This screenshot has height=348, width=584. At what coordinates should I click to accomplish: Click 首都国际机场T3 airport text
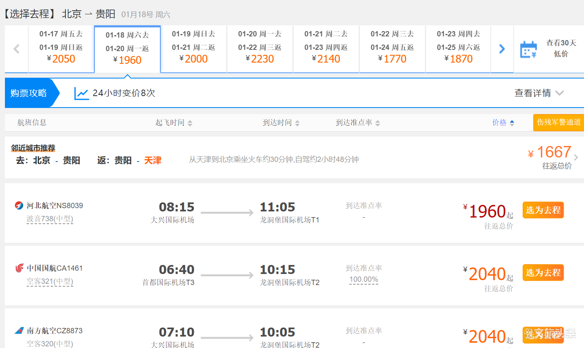click(168, 283)
